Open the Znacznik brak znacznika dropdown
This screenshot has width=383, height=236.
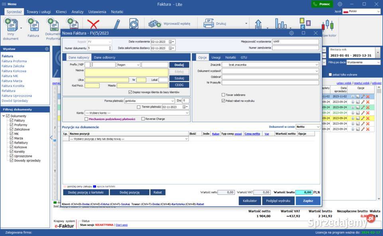coord(270,65)
